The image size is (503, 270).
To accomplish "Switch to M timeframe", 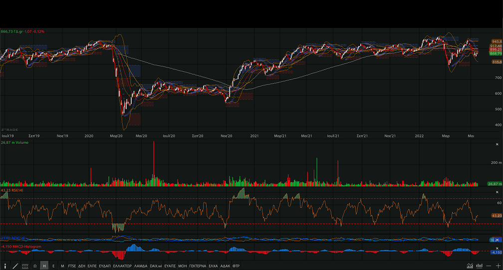I will [x=62, y=266].
